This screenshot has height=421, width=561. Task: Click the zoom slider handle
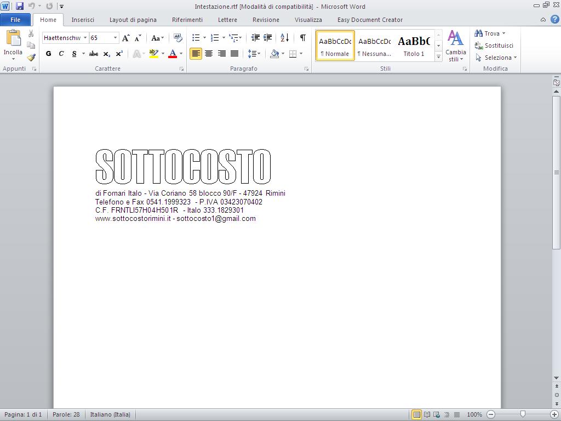(523, 414)
